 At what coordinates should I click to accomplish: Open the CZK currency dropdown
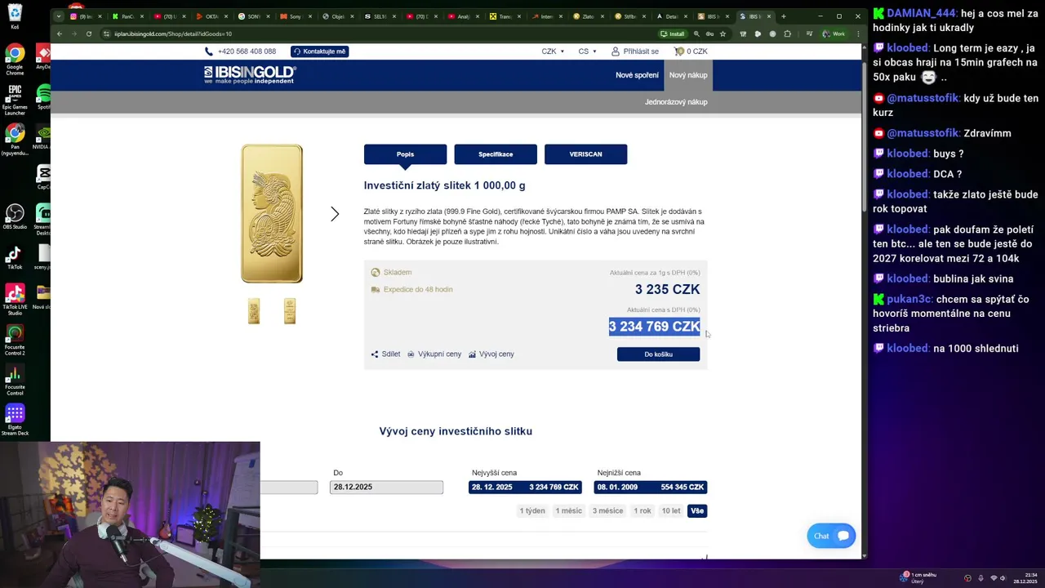[x=553, y=51]
